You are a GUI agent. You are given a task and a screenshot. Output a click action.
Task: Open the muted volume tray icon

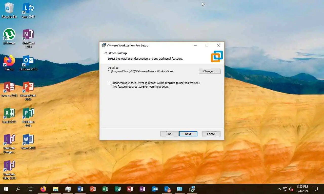[291, 189]
